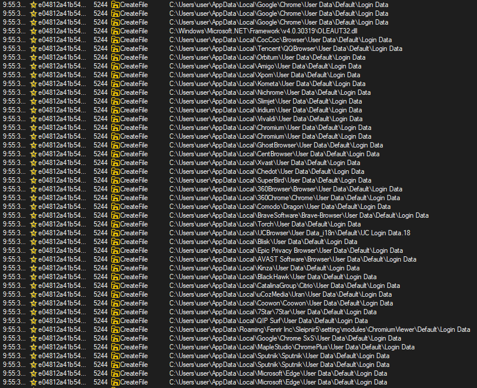477x388 pixels.
Task: Click the CreateFile icon in the Epic Privacy Browser row
Action: point(115,250)
